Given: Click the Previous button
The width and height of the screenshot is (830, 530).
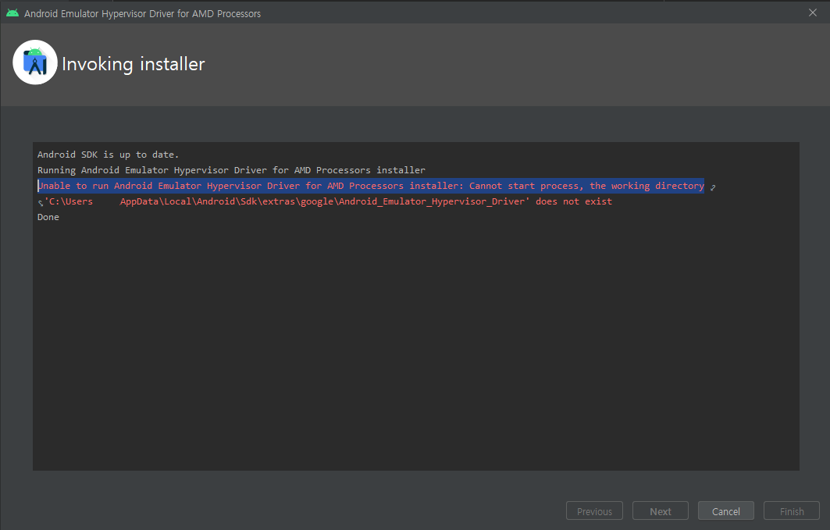Looking at the screenshot, I should pyautogui.click(x=594, y=511).
